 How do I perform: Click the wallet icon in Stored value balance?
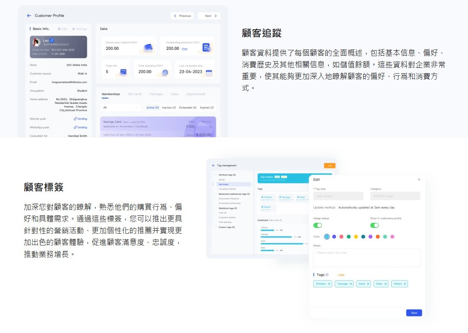(x=148, y=47)
